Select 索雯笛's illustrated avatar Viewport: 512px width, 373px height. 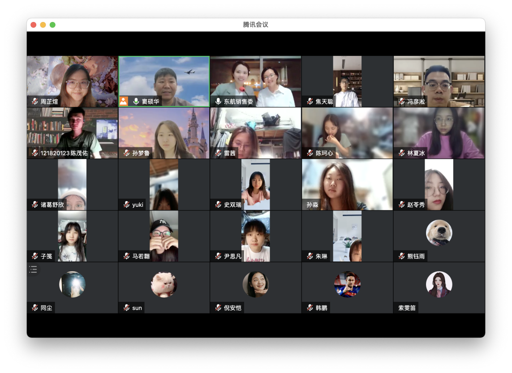pyautogui.click(x=439, y=284)
